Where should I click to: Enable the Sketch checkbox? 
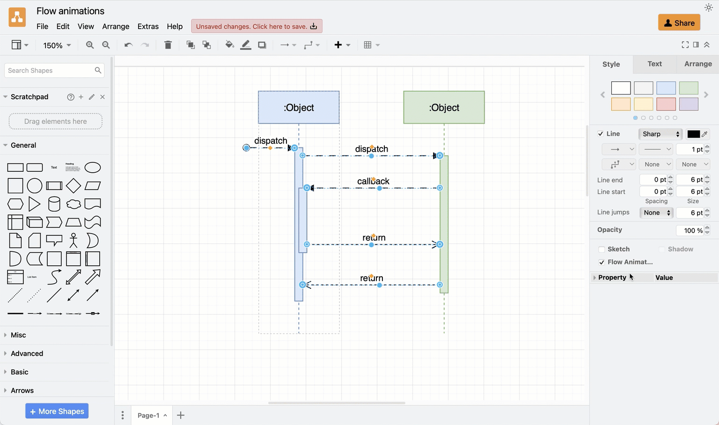[602, 249]
